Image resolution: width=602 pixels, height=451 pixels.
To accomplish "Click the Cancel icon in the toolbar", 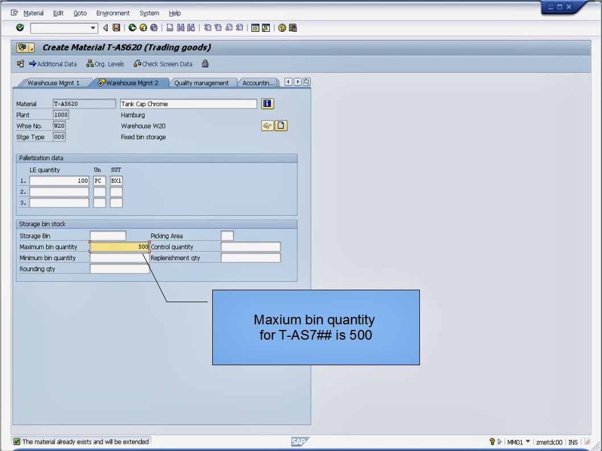I will (154, 28).
